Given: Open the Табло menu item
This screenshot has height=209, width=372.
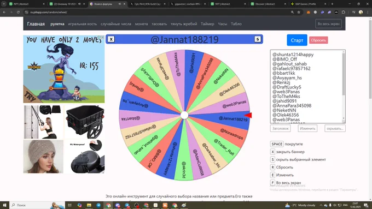Looking at the screenshot, I should (236, 24).
